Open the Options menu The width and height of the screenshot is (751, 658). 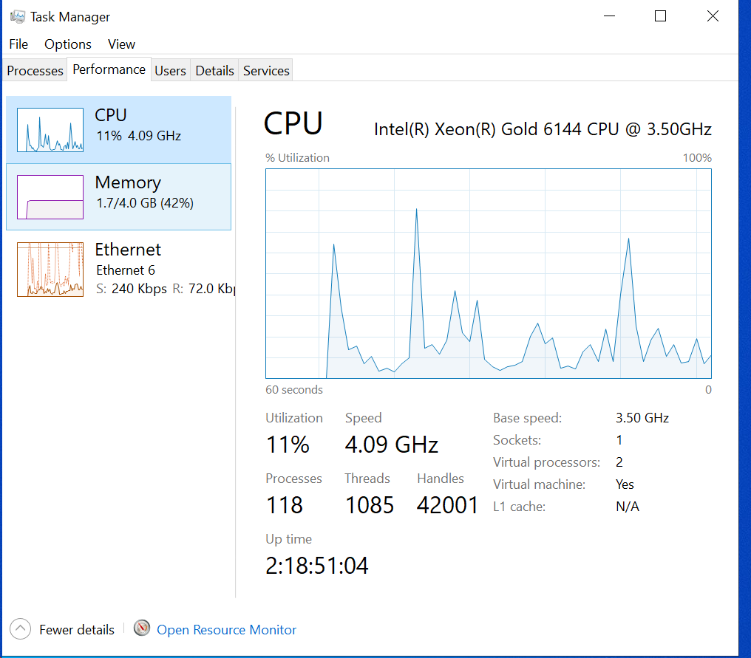coord(68,44)
